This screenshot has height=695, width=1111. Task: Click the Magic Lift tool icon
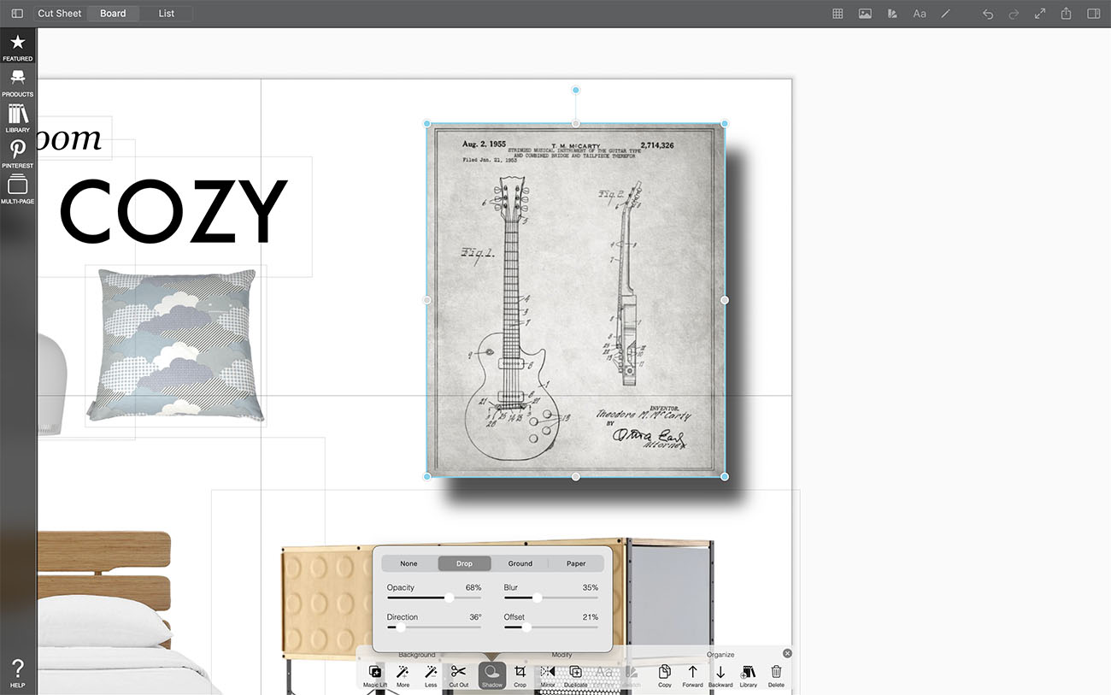374,673
